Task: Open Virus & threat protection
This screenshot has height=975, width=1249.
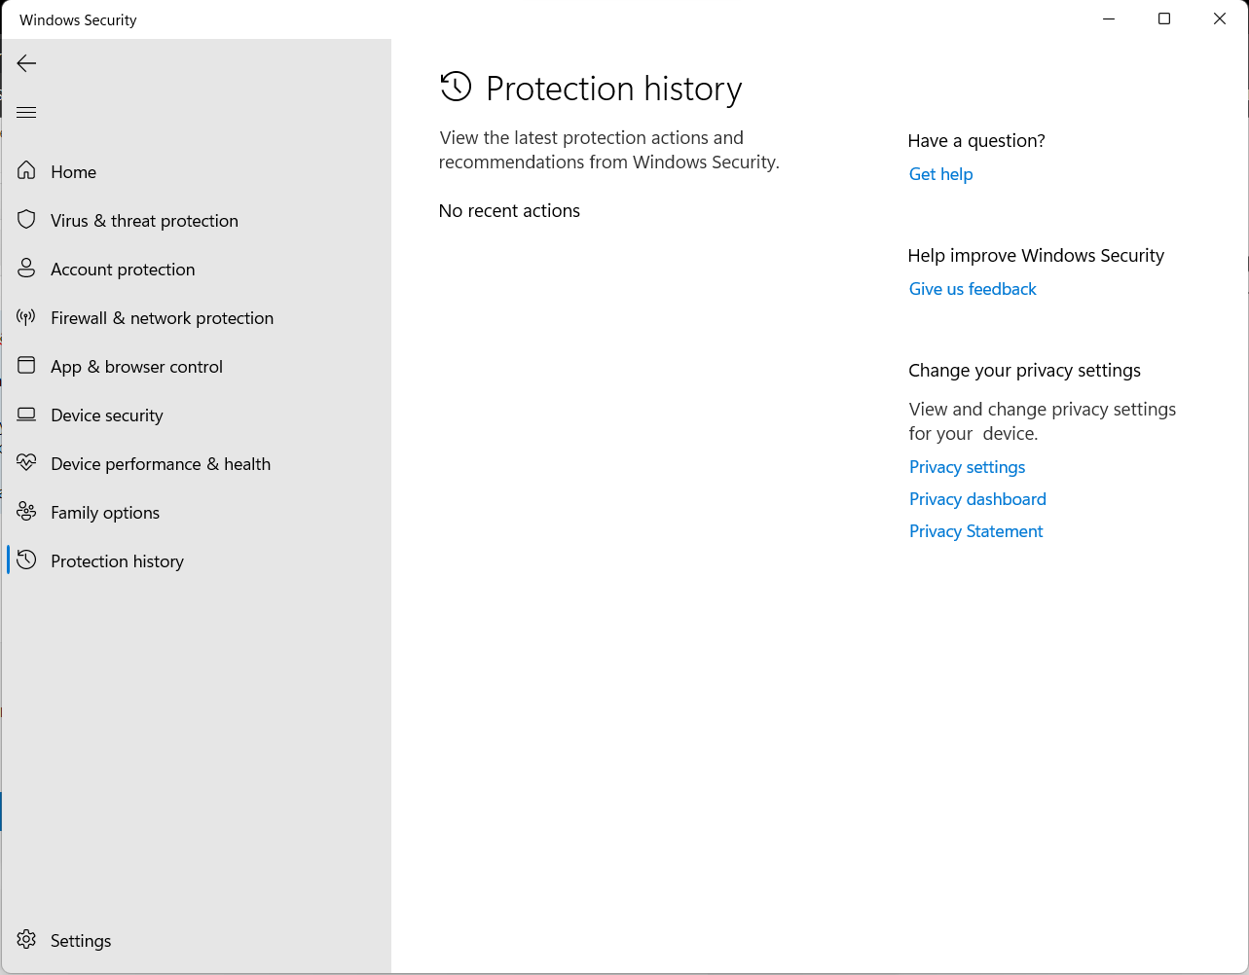Action: 196,220
